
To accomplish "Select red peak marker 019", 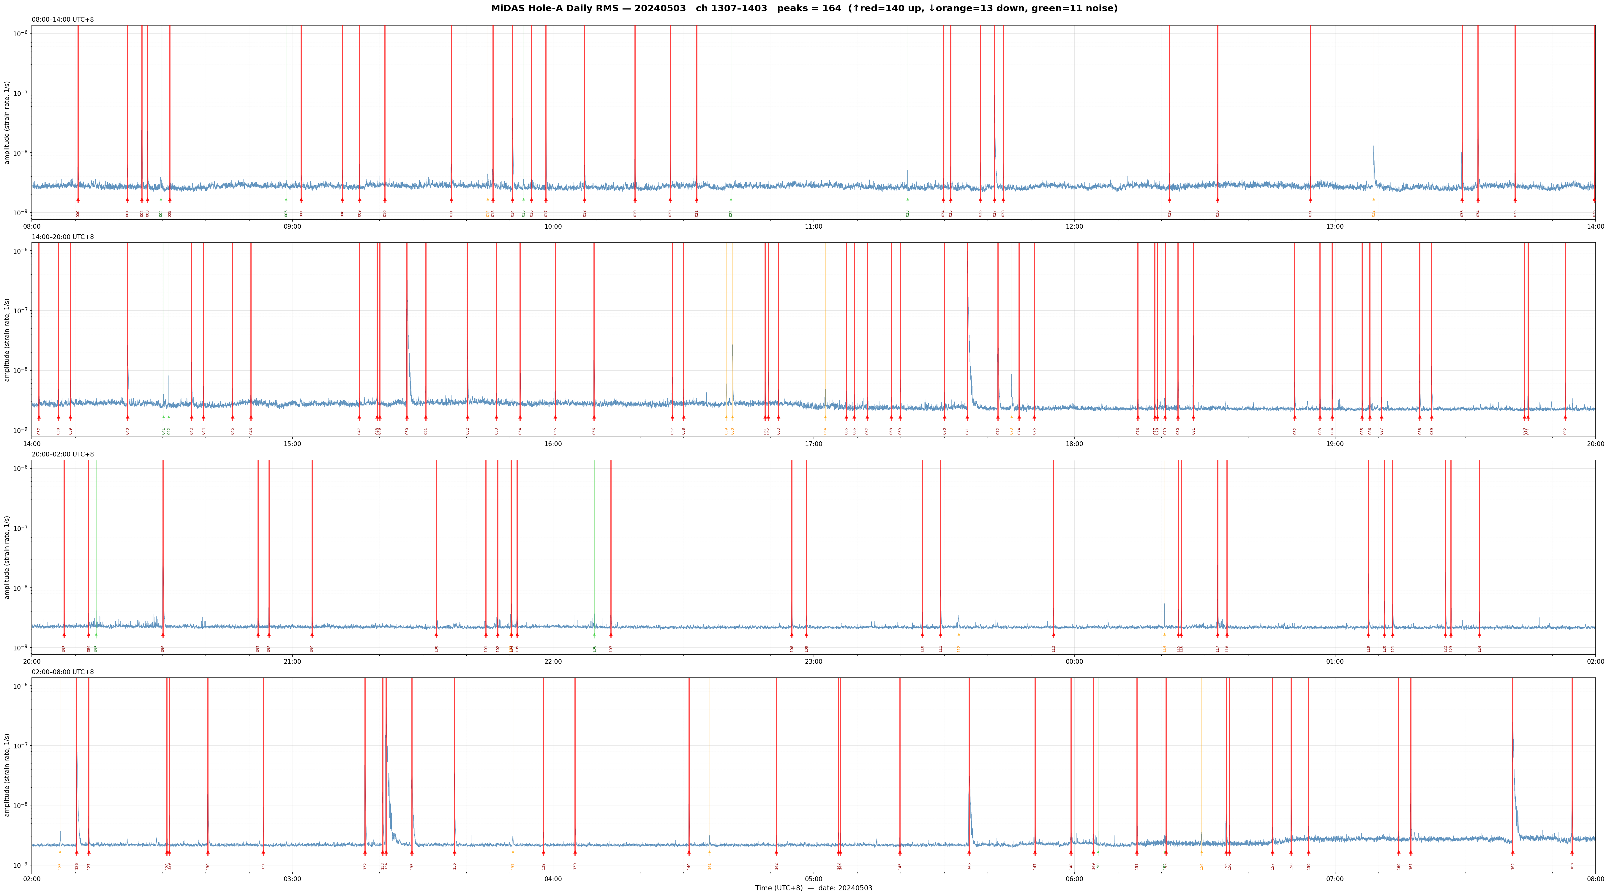I will pyautogui.click(x=635, y=200).
